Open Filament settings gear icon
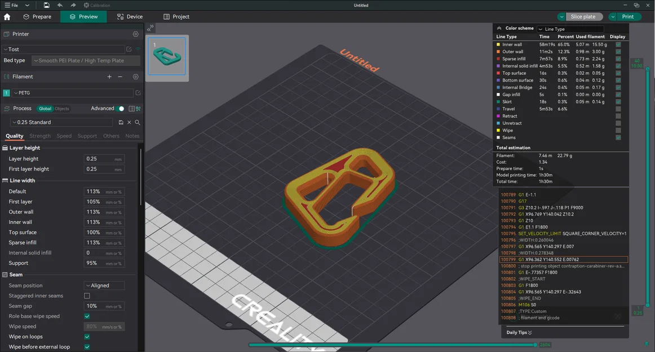Viewport: 655px width, 352px height. (x=136, y=77)
